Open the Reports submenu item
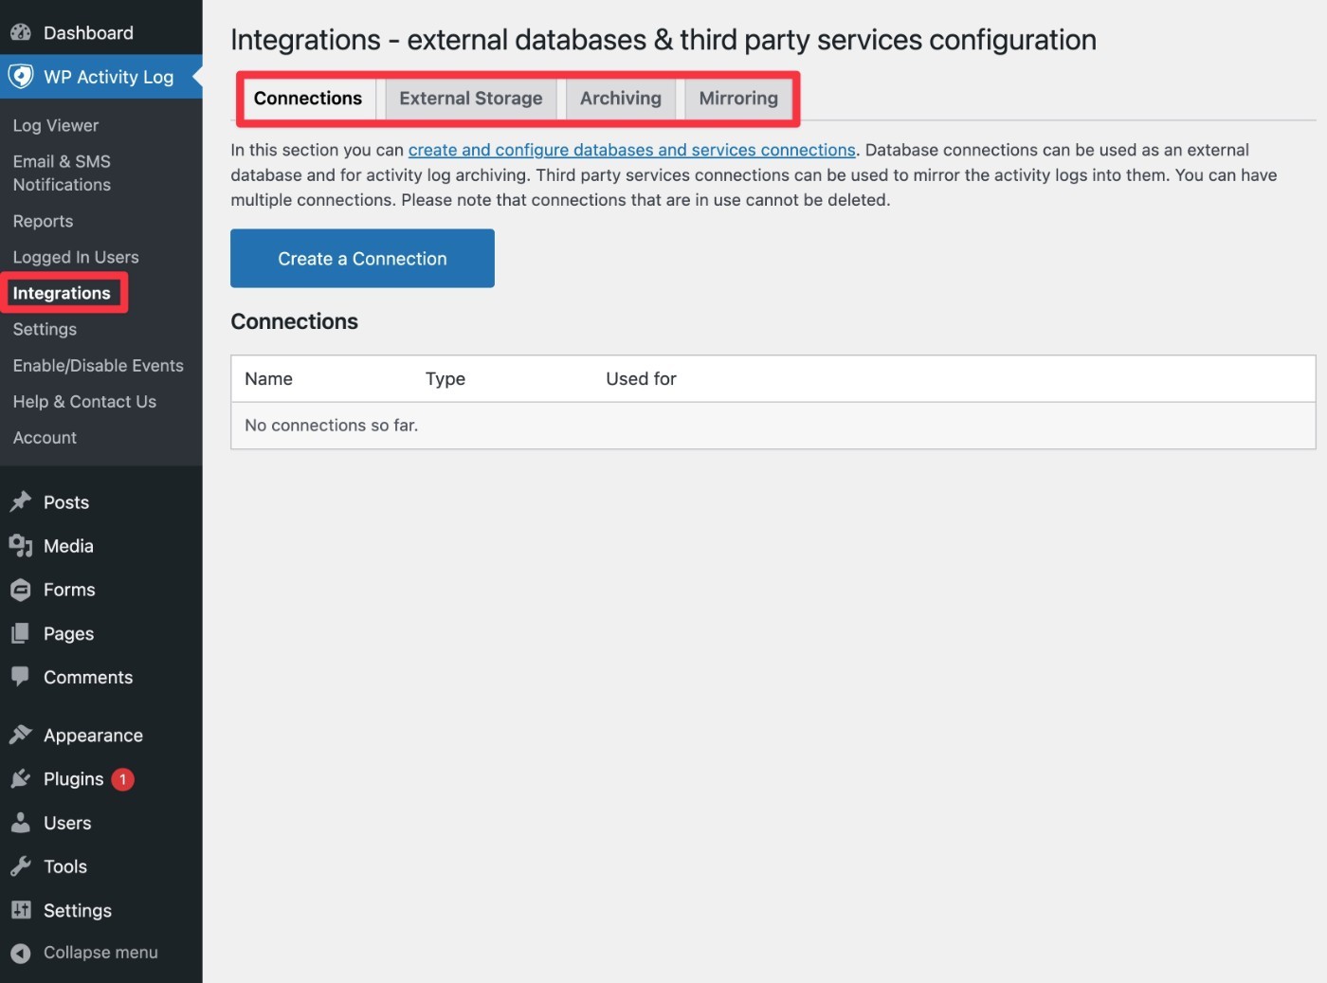 tap(43, 221)
